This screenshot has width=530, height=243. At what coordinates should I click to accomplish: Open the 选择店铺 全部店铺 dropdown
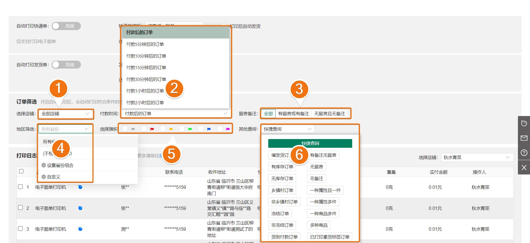click(x=65, y=114)
